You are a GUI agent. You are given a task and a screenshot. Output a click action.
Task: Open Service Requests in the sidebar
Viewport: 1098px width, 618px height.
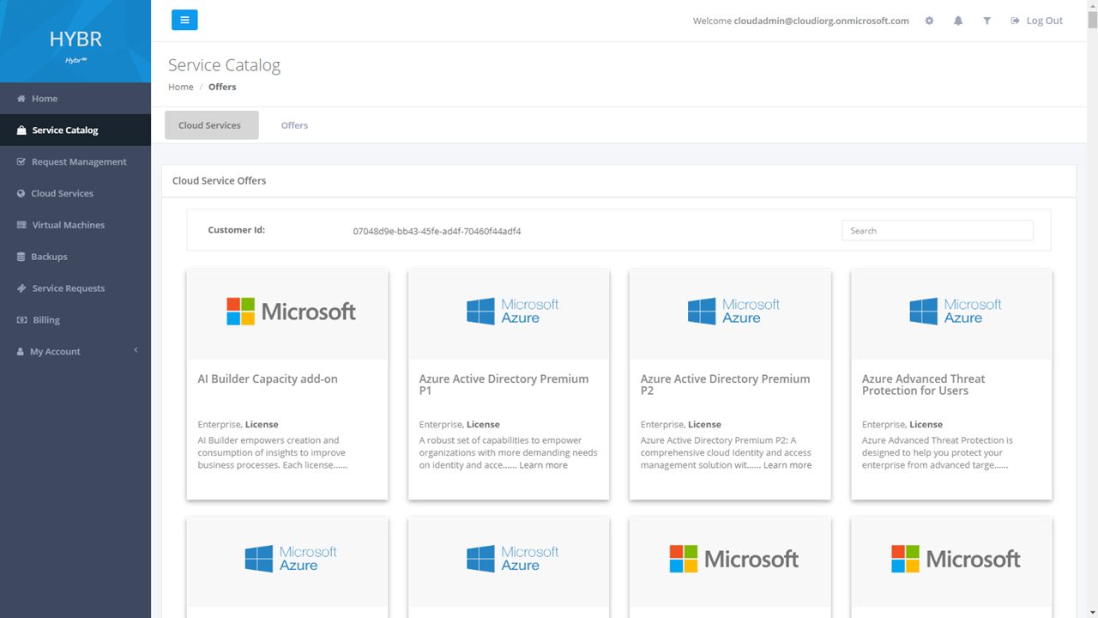pos(75,288)
